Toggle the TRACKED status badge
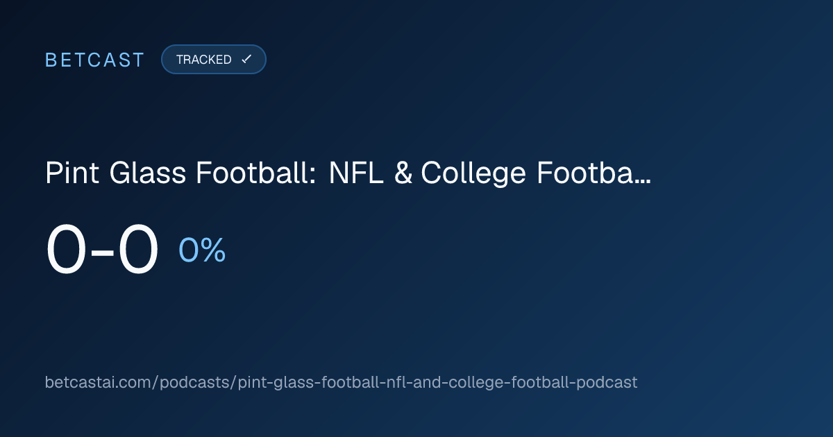The image size is (833, 437). pos(214,60)
